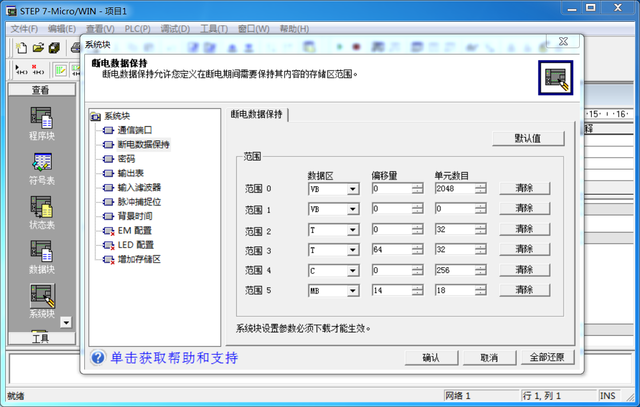Click 清除 button for 范围 5
Image resolution: width=640 pixels, height=407 pixels.
pyautogui.click(x=525, y=290)
